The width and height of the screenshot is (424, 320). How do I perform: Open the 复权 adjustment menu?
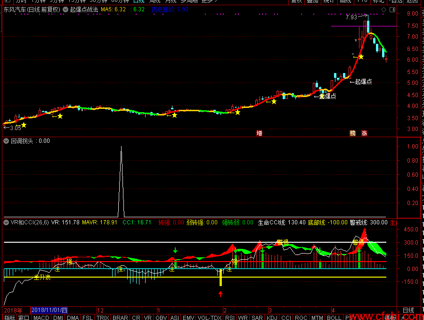point(296,1)
